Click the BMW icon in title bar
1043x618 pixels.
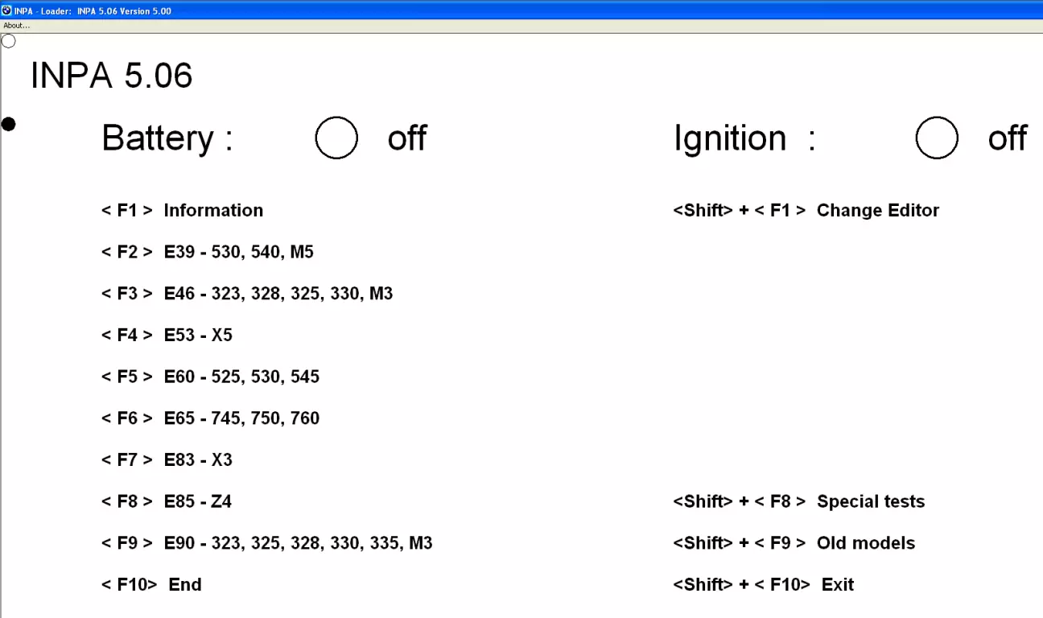click(x=6, y=10)
